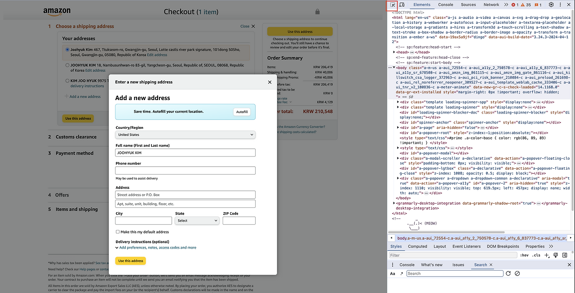575x293 pixels.
Task: Check Make this my default address
Action: click(x=118, y=232)
